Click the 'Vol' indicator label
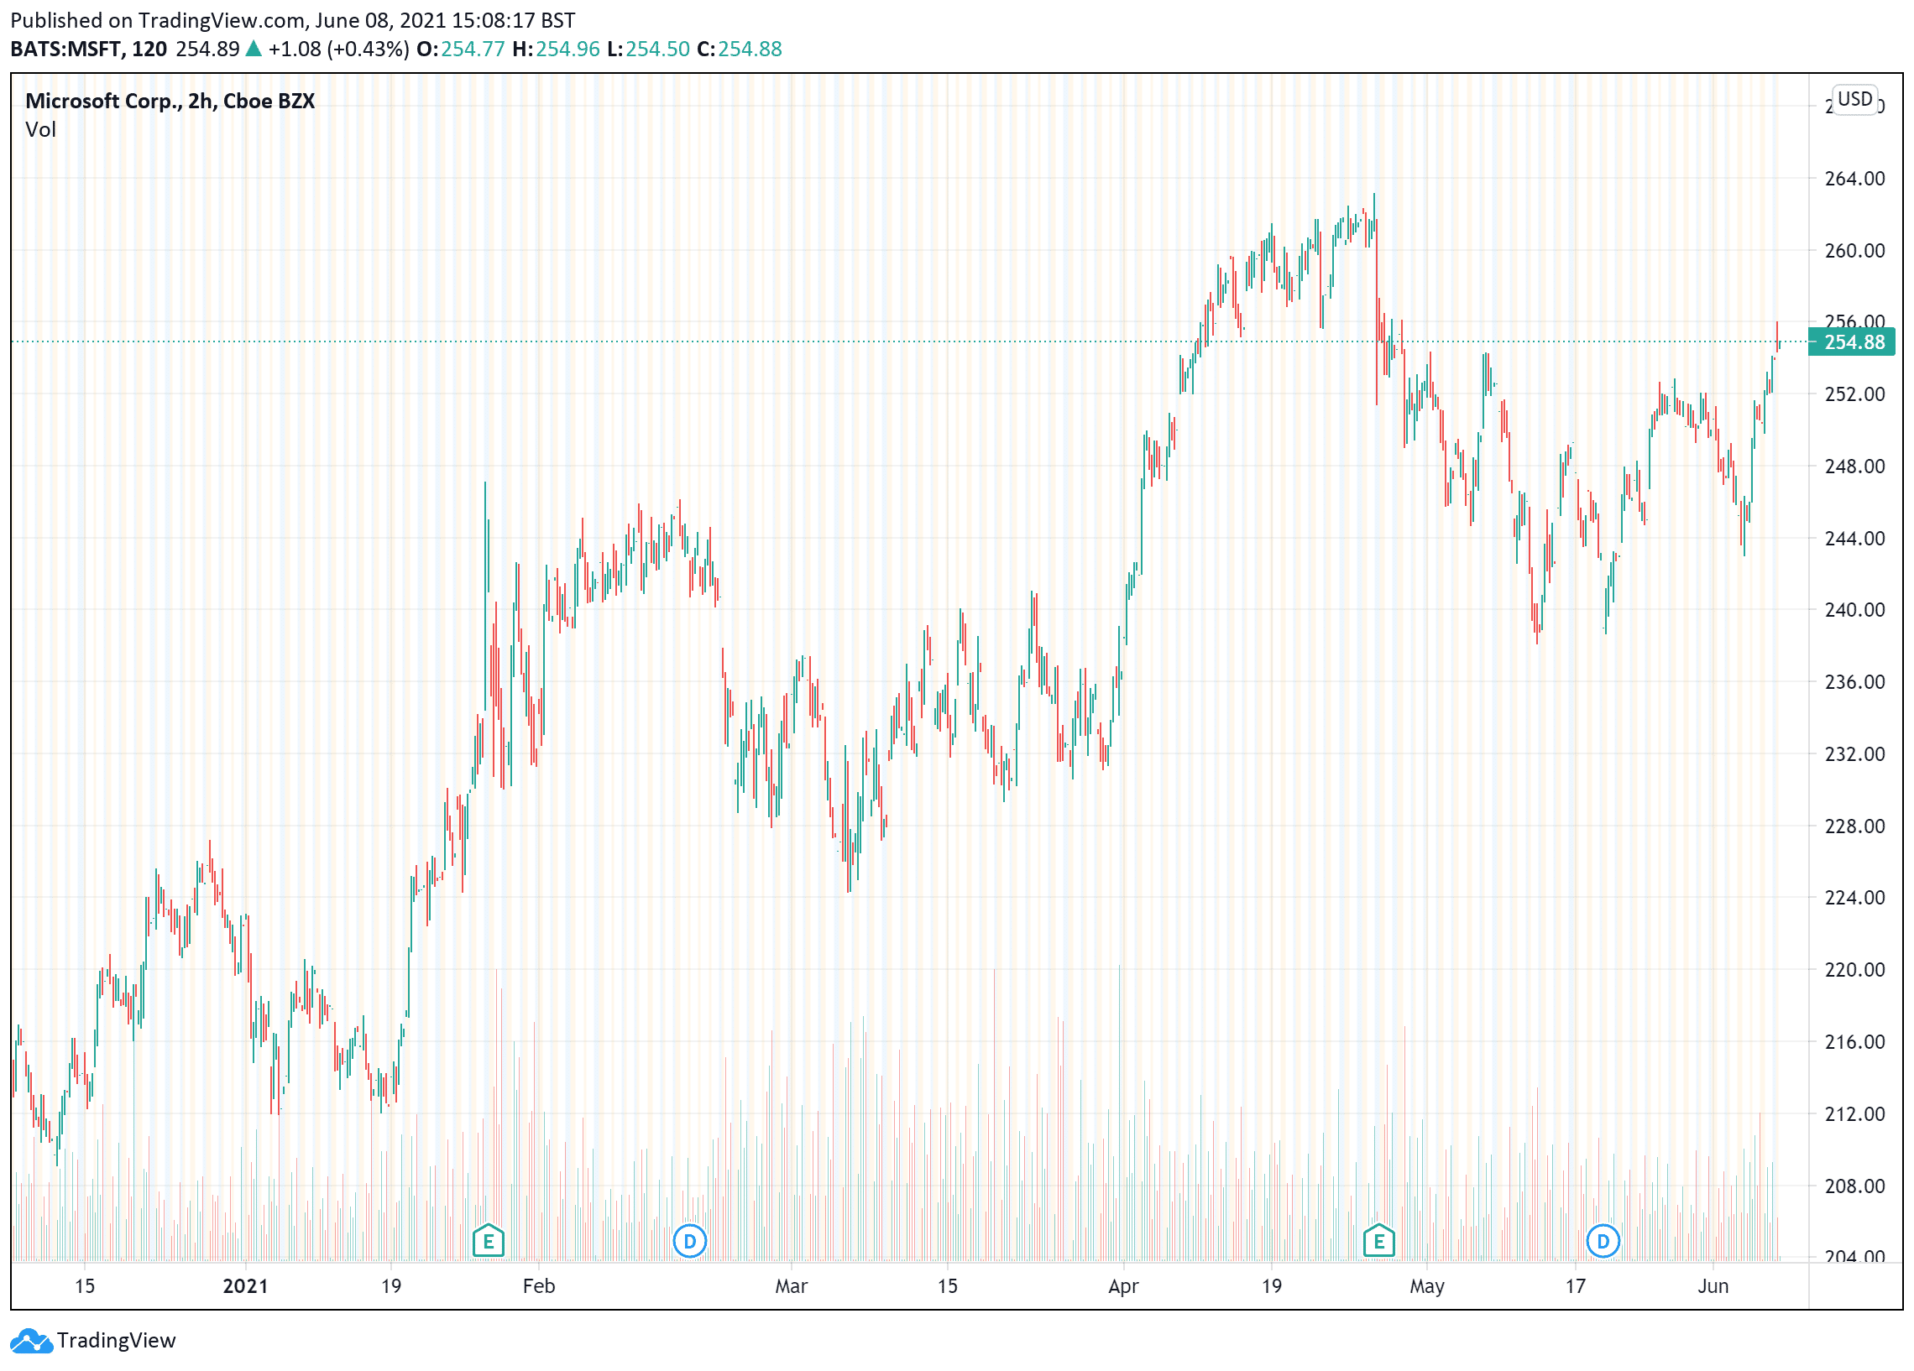 pyautogui.click(x=40, y=130)
